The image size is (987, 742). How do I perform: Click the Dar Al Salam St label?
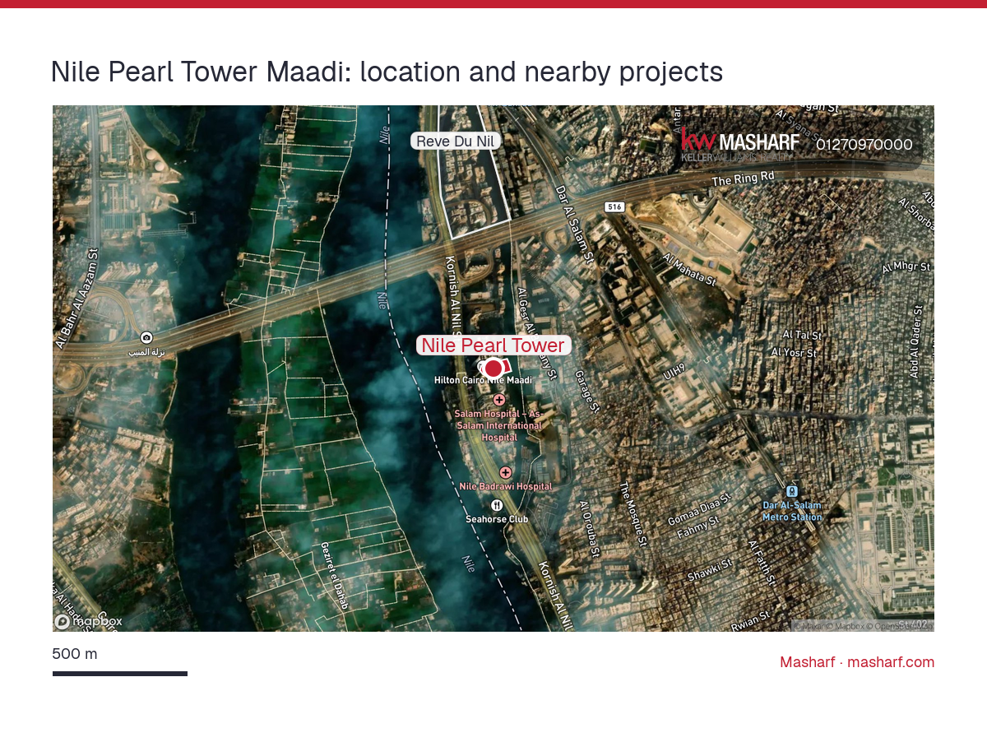(x=575, y=224)
